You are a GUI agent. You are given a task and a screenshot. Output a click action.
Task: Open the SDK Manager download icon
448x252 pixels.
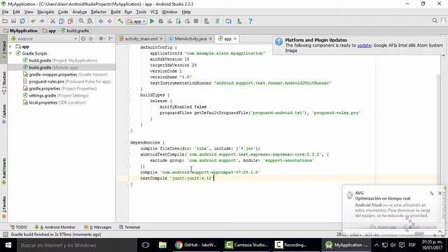click(239, 21)
